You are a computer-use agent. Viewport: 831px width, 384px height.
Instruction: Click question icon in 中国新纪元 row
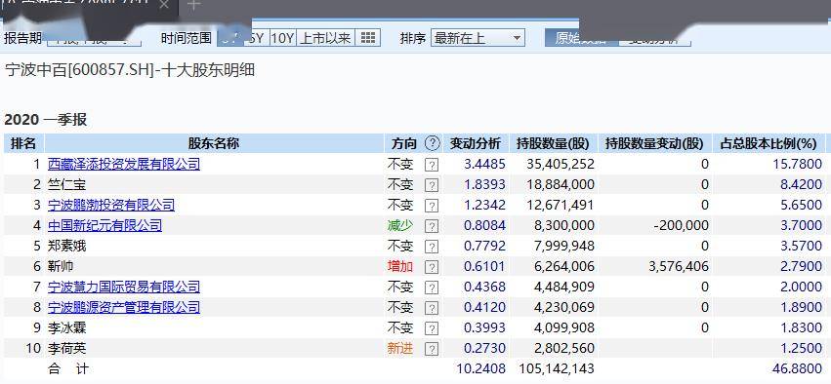(432, 226)
